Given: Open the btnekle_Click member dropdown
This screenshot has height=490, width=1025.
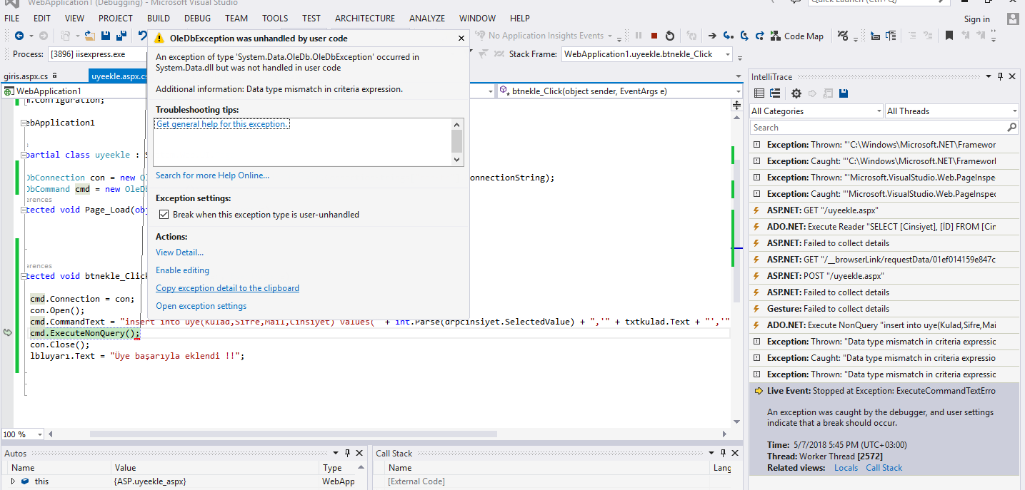Looking at the screenshot, I should [619, 91].
